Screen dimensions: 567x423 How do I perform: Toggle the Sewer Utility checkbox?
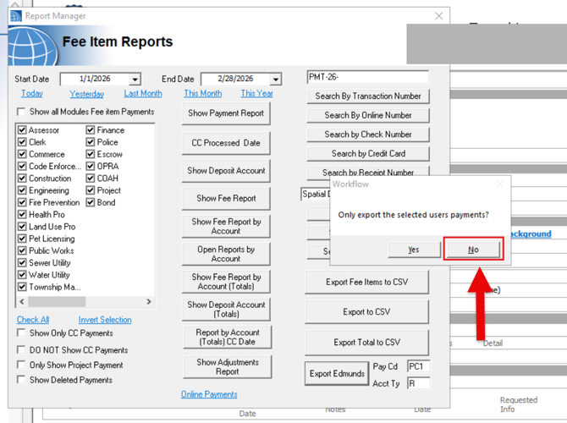[x=22, y=263]
